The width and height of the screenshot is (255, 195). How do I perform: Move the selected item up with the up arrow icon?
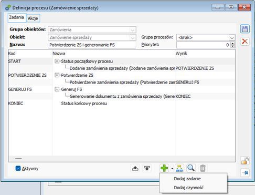click(x=135, y=168)
